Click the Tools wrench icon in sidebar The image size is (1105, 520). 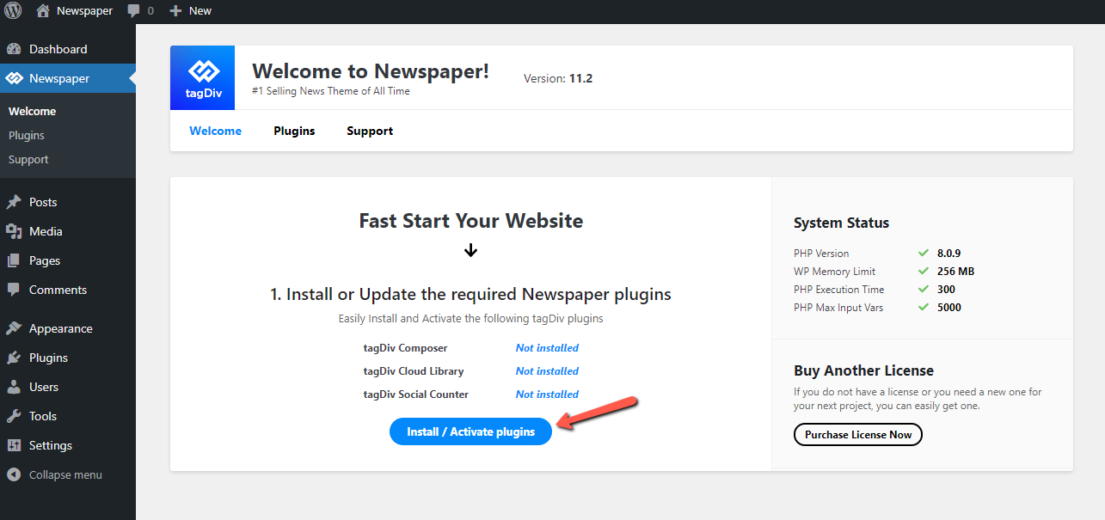pyautogui.click(x=14, y=416)
